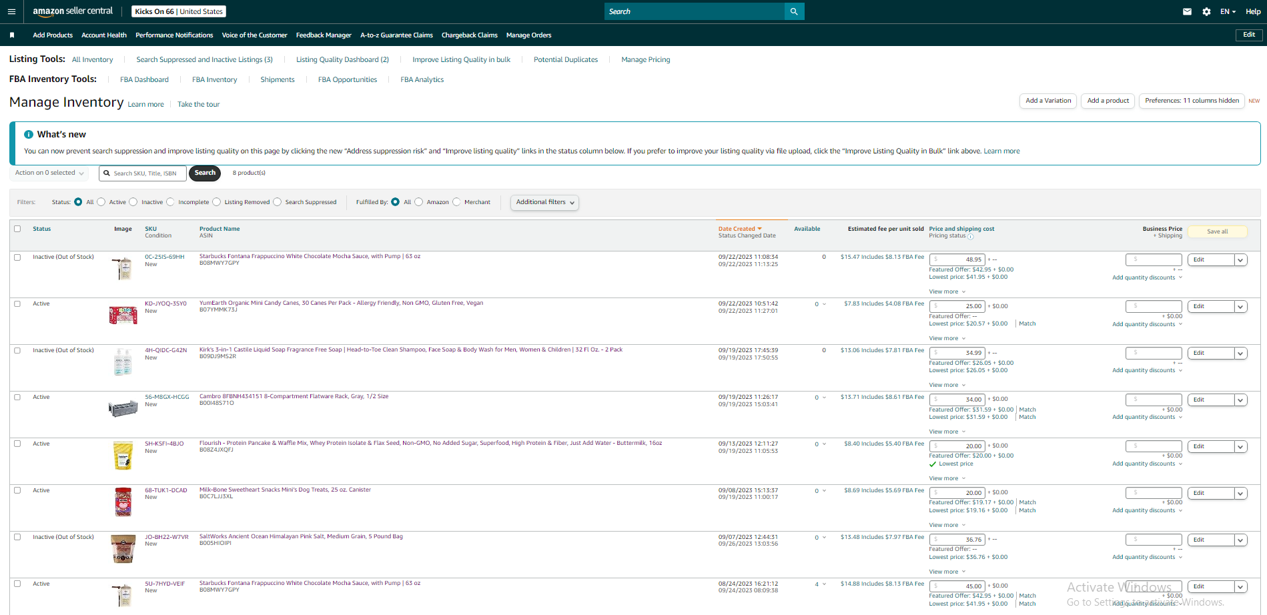
Task: Click Edit for SKU JO-BH22-W7VR
Action: [x=1210, y=540]
